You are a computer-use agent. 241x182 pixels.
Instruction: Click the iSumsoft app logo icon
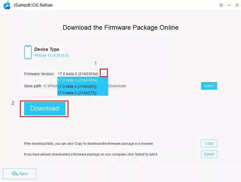[x=7, y=5]
